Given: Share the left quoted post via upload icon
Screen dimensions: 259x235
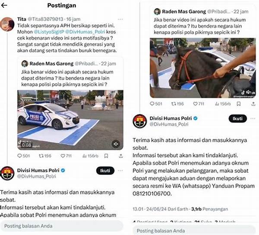Looking at the screenshot, I should click(x=121, y=156).
